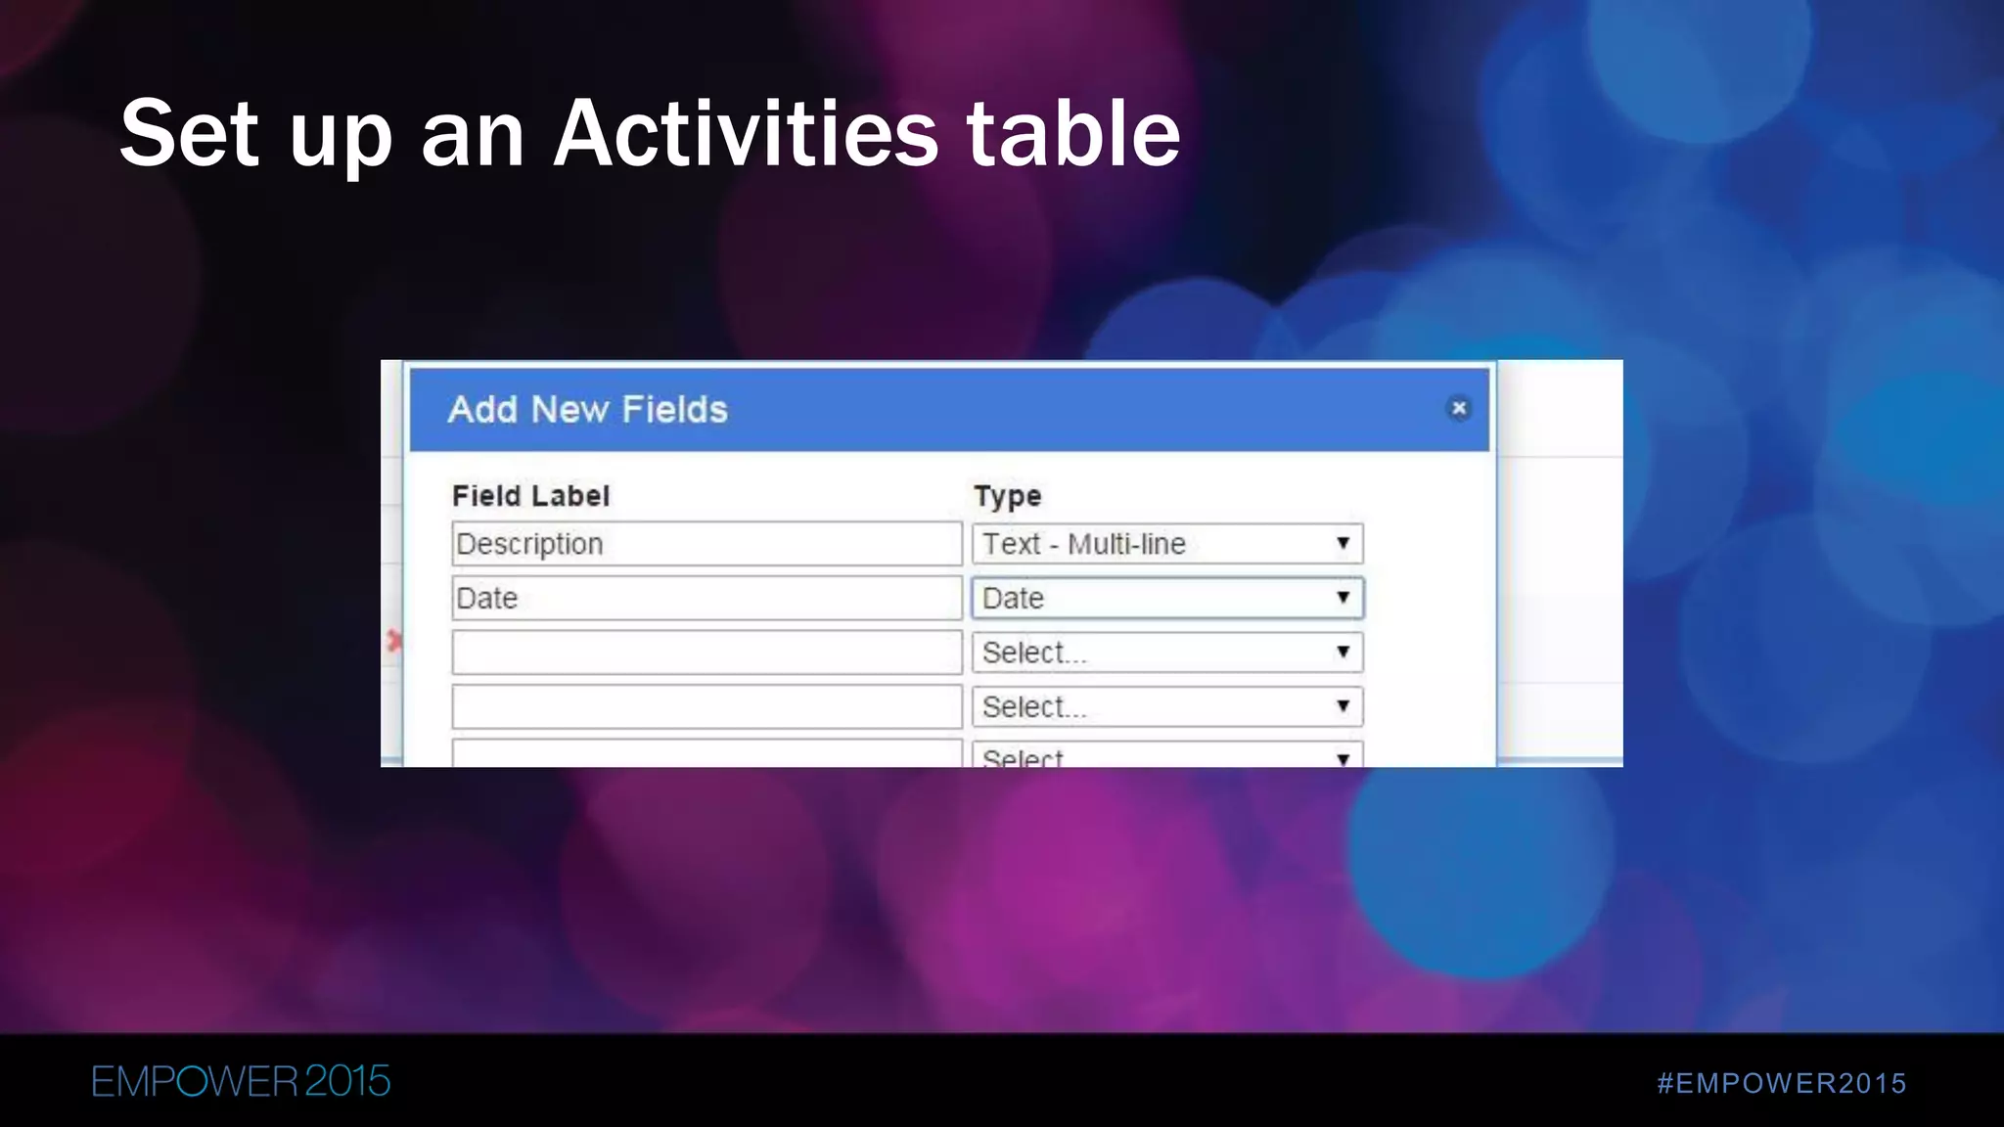Click the Description field label input
The width and height of the screenshot is (2004, 1127).
pyautogui.click(x=706, y=544)
